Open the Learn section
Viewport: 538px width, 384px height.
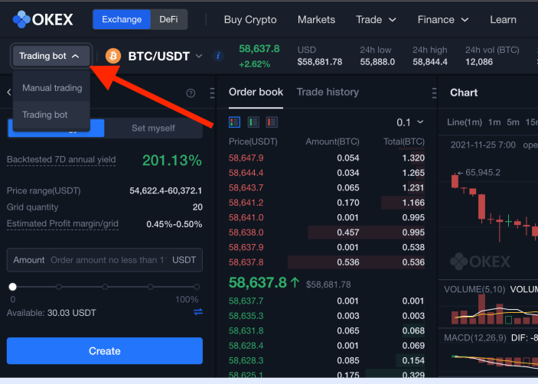click(503, 20)
